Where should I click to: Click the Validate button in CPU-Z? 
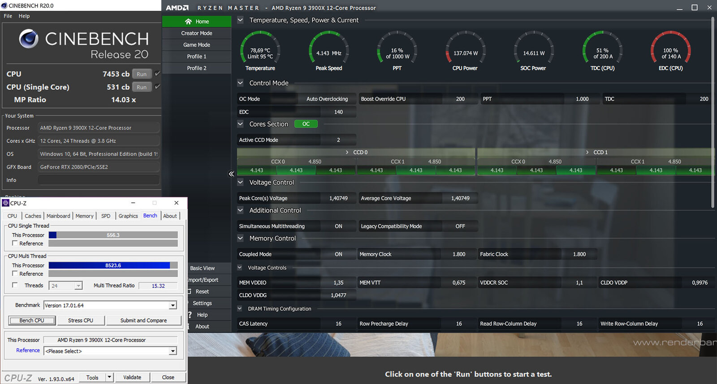[x=132, y=377]
